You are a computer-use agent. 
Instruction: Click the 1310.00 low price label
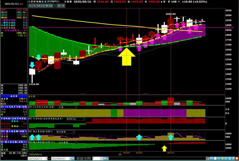[x=34, y=84]
